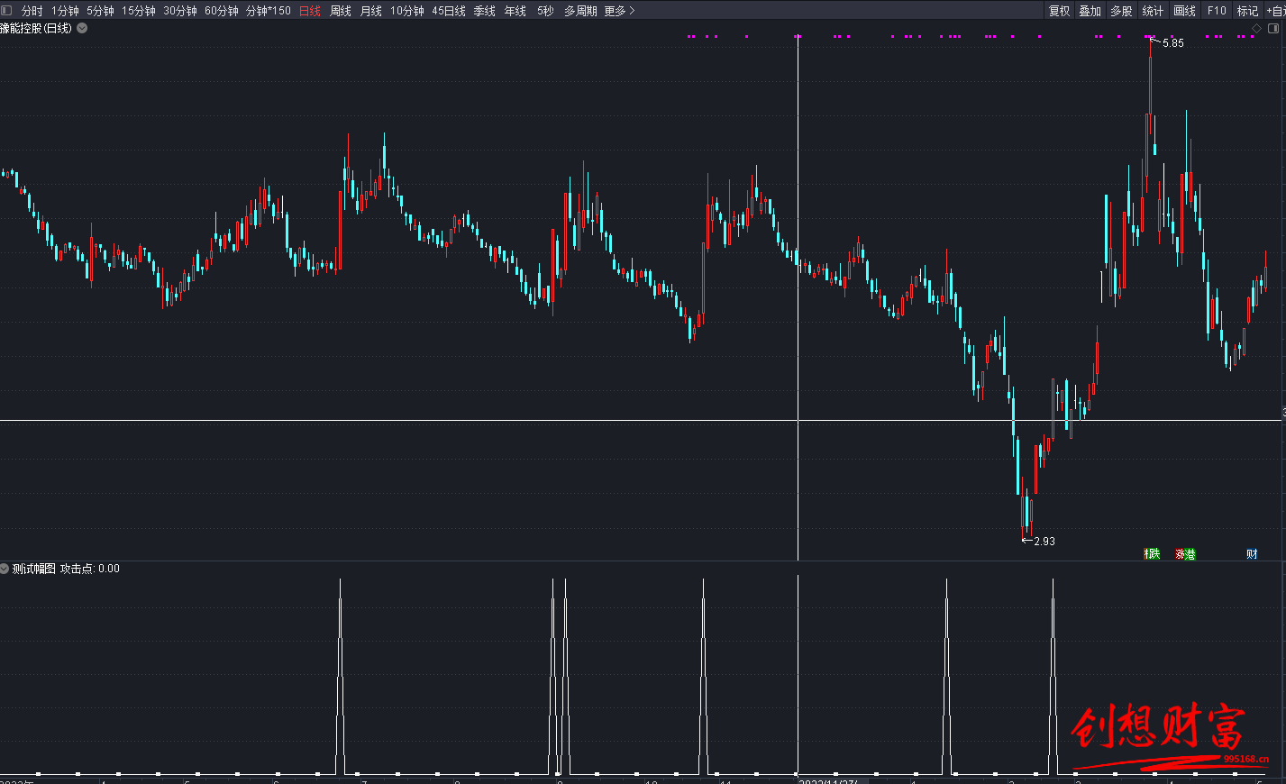The image size is (1286, 784).
Task: Select the 5秒 period
Action: 545,11
